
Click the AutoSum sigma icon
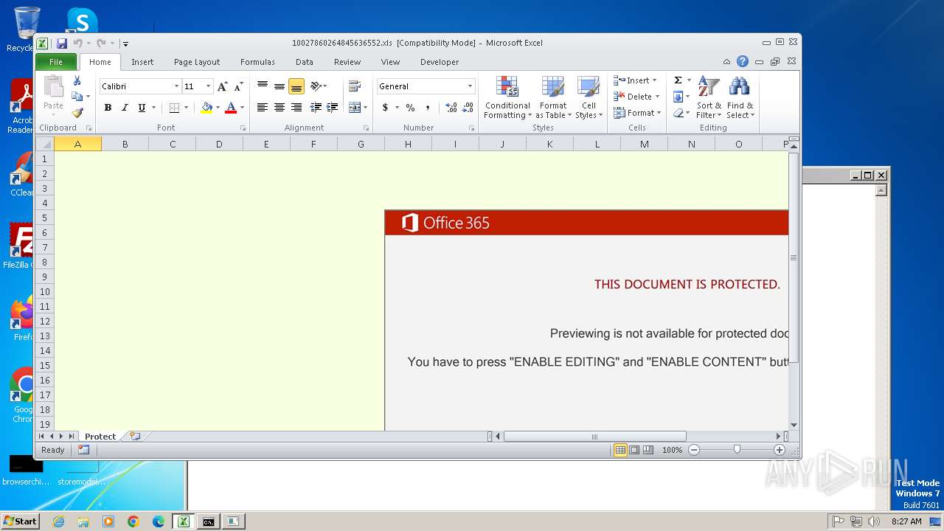click(x=678, y=80)
